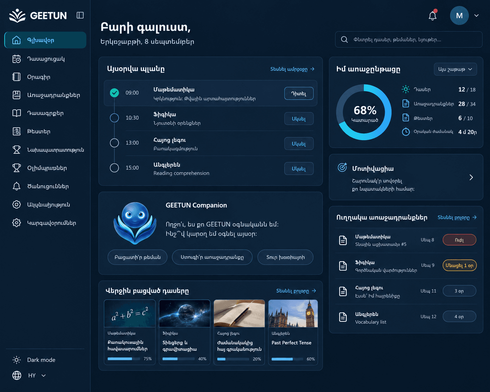Open the Big Ben Անգլերեն lesson thumbnail
Image resolution: width=490 pixels, height=392 pixels.
(x=293, y=313)
